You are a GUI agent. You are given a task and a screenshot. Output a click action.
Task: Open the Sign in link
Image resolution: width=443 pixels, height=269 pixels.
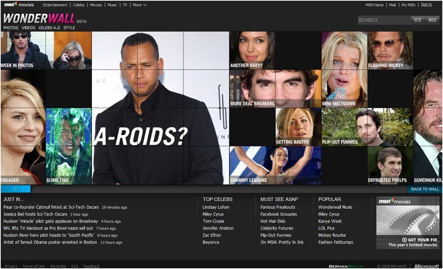(x=427, y=4)
